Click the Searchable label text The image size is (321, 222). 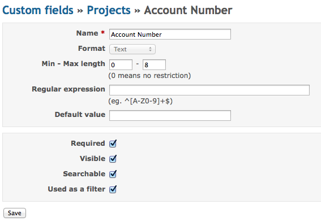84,174
